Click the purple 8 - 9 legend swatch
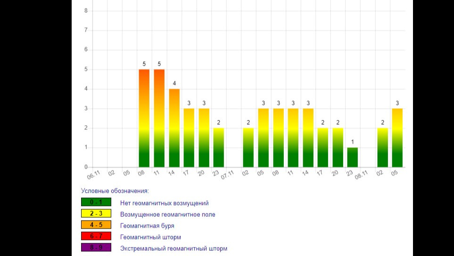The width and height of the screenshot is (454, 256). [x=96, y=247]
